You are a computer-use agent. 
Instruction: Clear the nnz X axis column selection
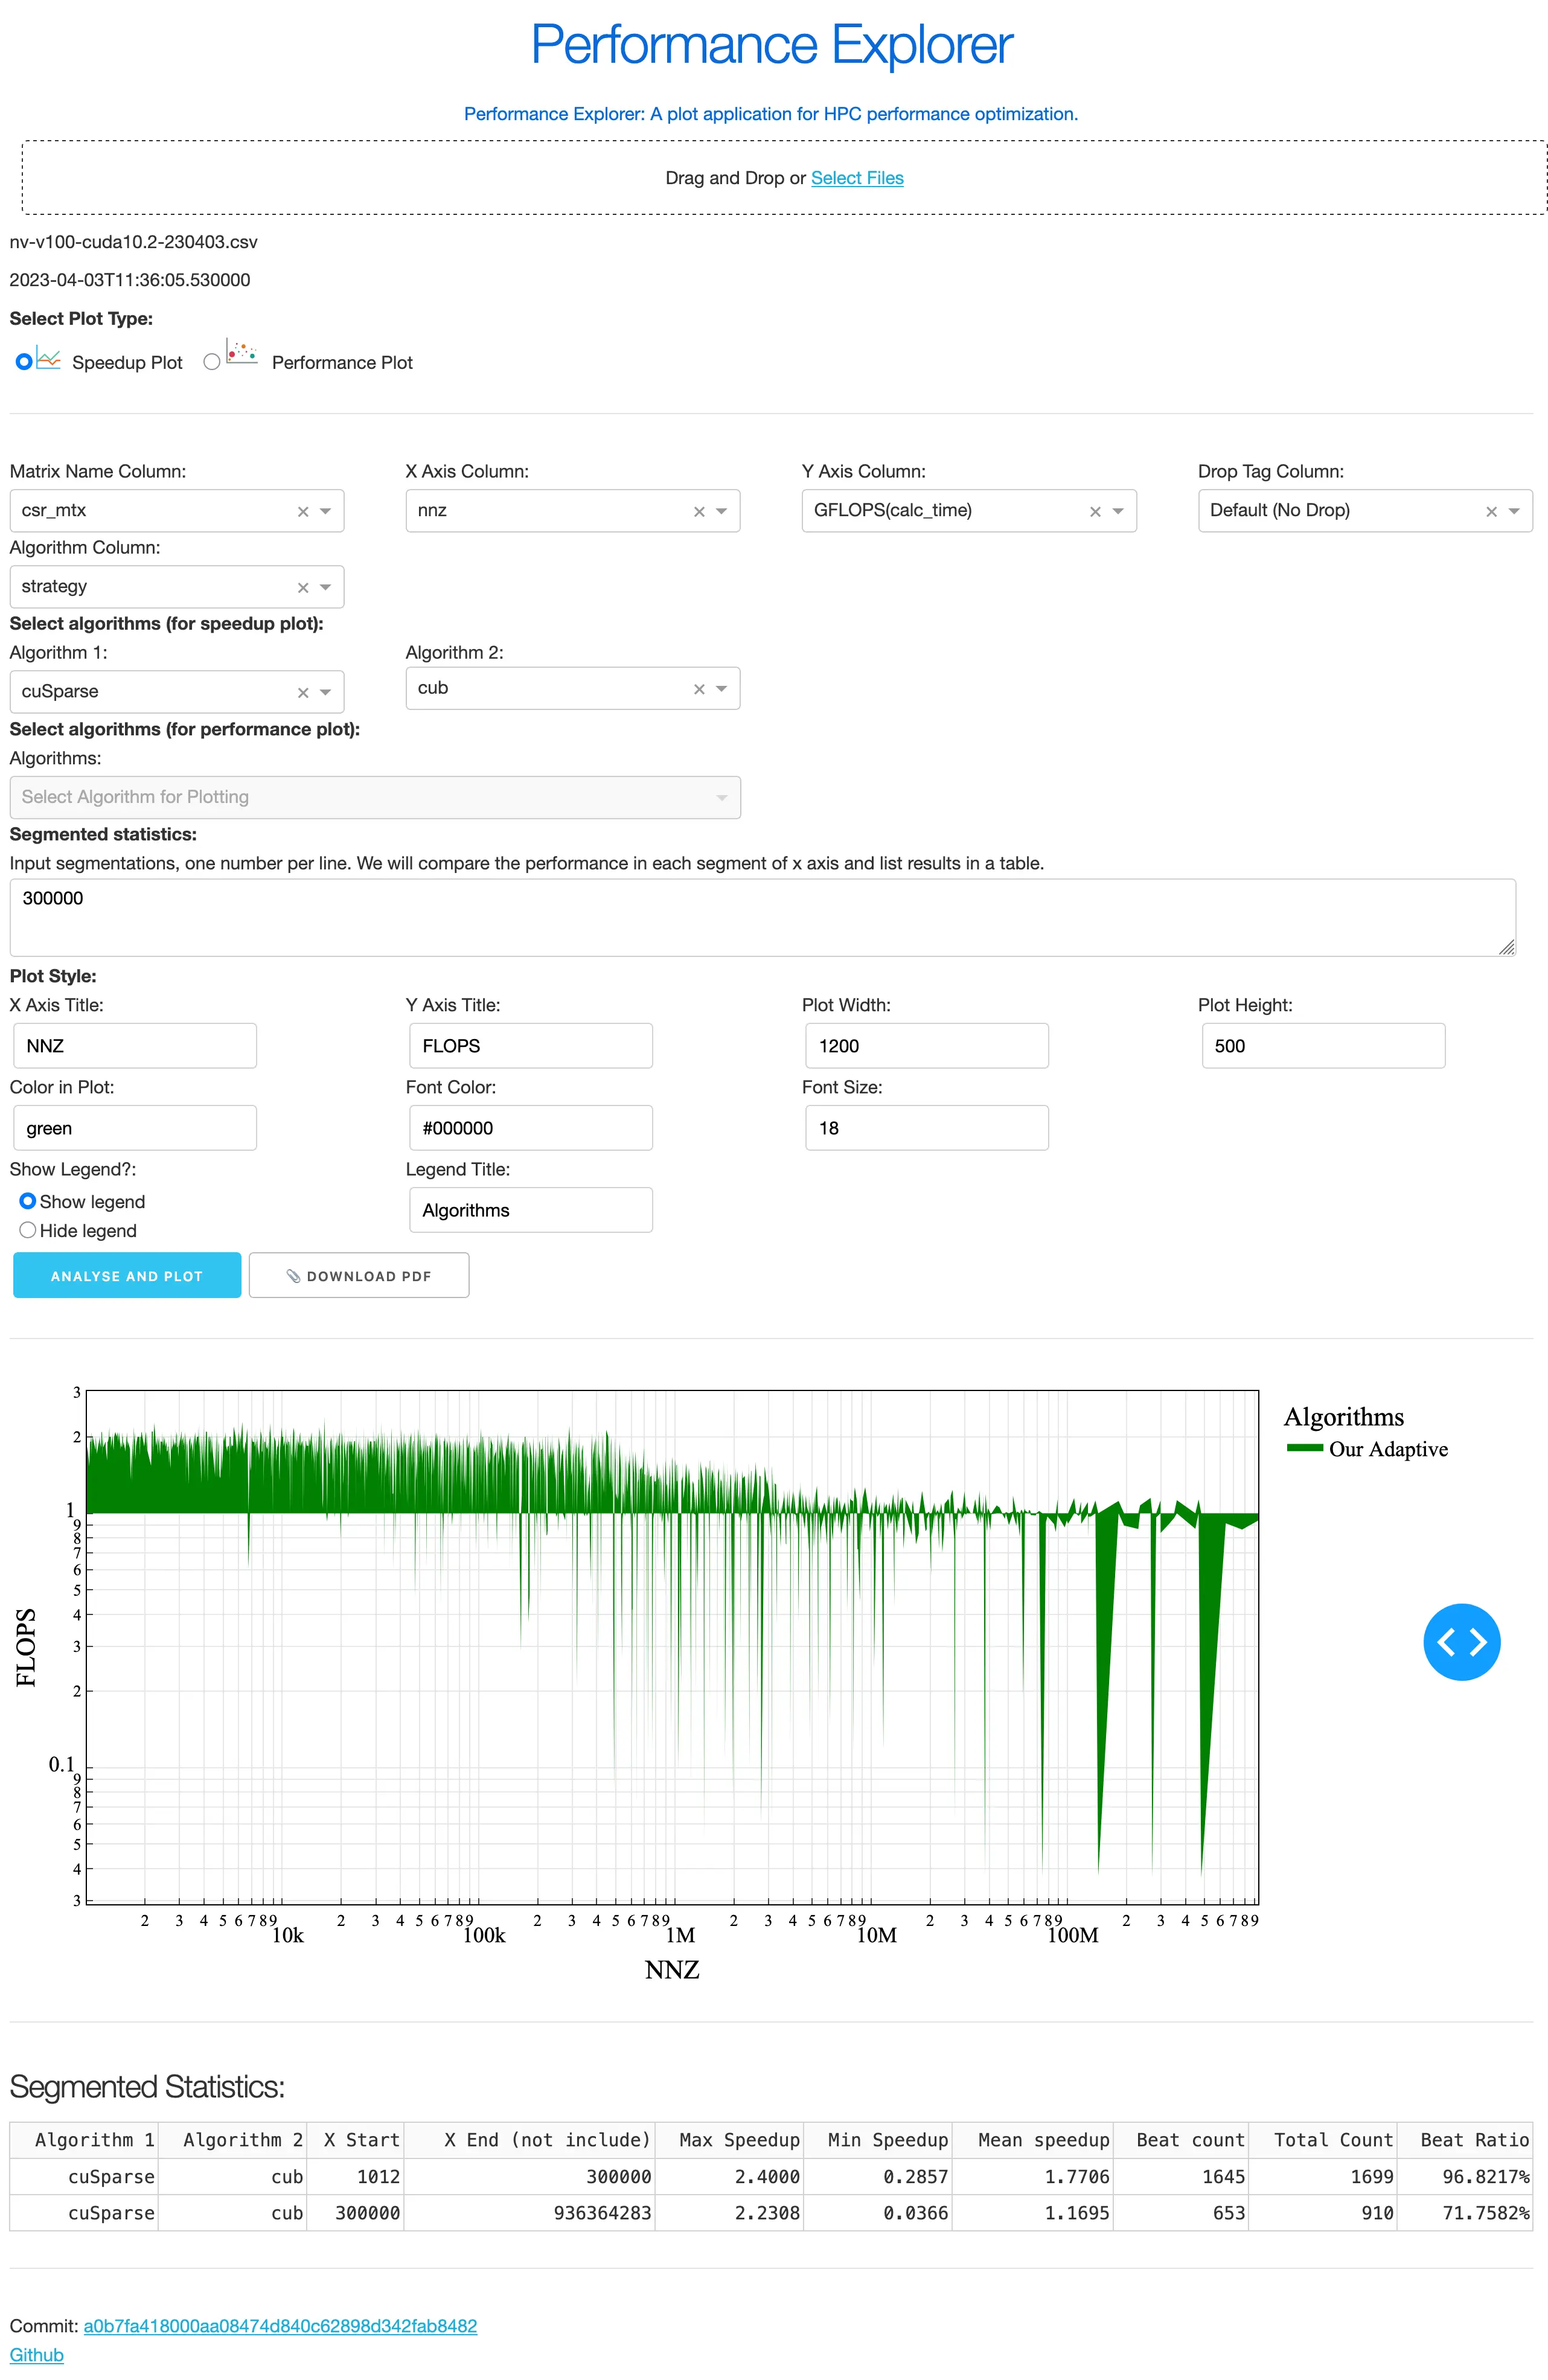click(x=699, y=512)
